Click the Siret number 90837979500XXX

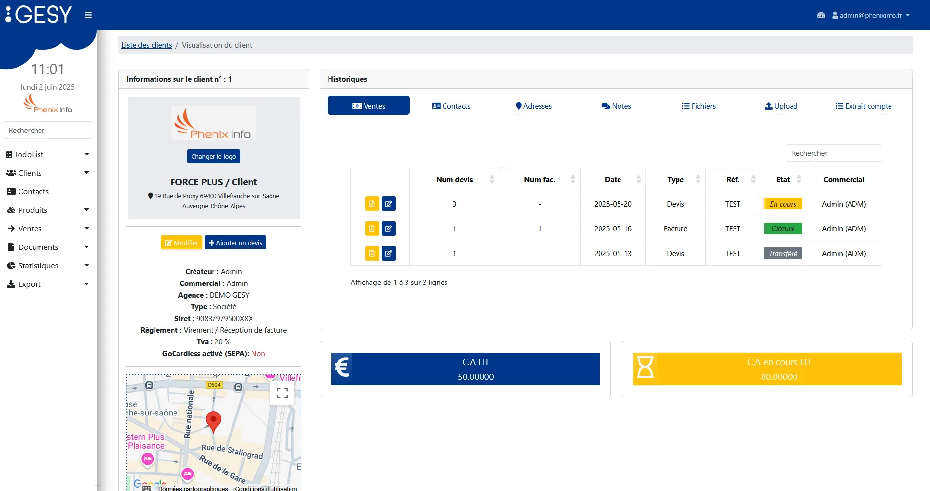point(225,319)
